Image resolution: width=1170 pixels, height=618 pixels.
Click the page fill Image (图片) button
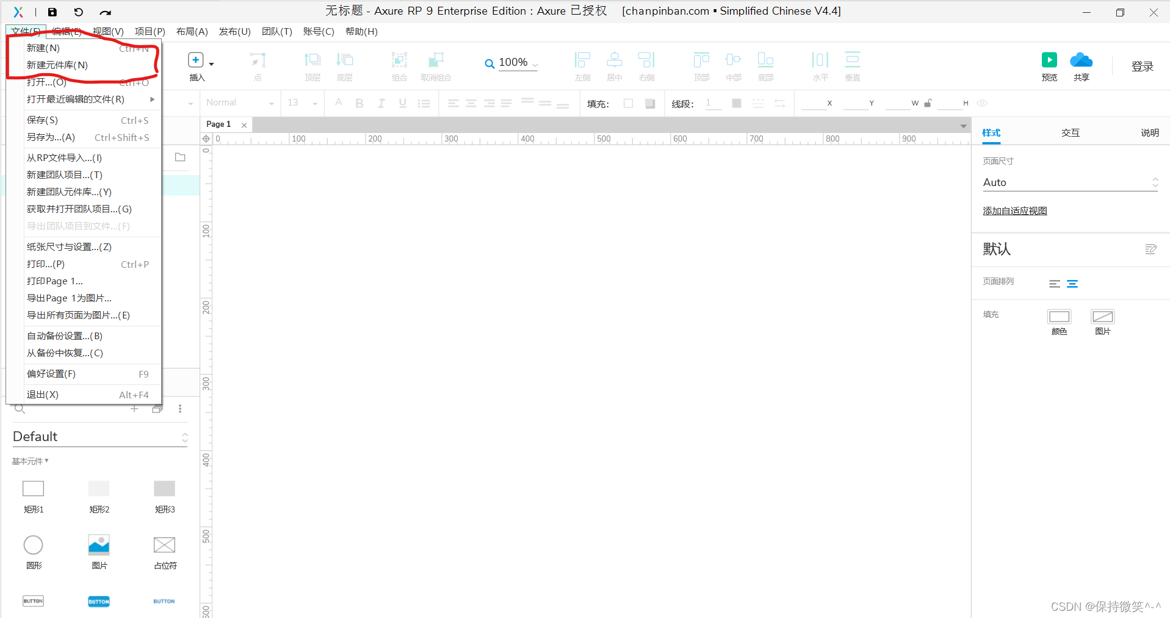1102,317
